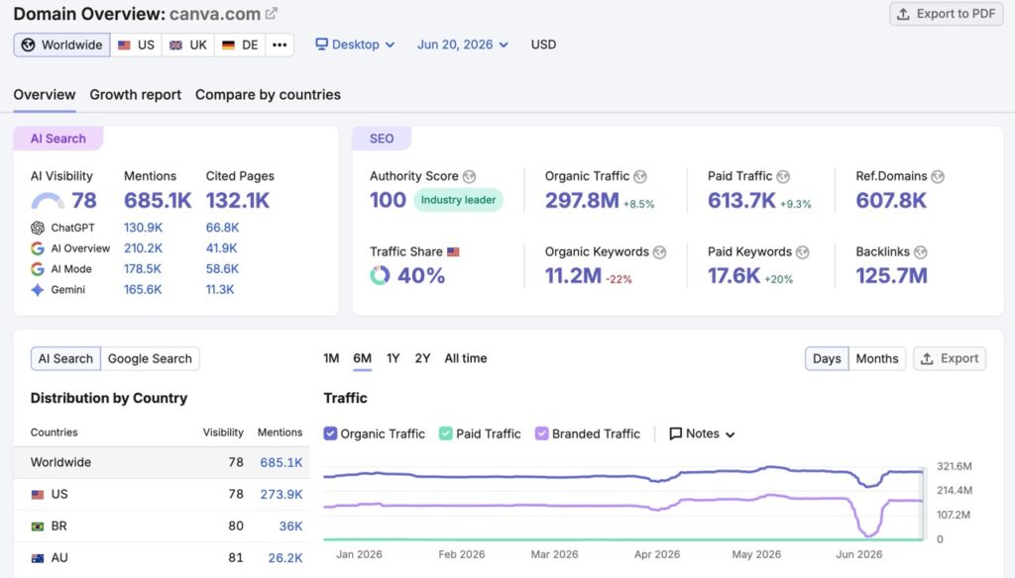Open AI Overview 210.2K mentions link
1015x578 pixels.
pyautogui.click(x=143, y=248)
